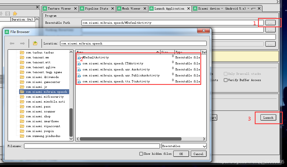Select com.tencent.qqlive folder
Image resolution: width=287 pixels, height=167 pixels.
(41, 67)
